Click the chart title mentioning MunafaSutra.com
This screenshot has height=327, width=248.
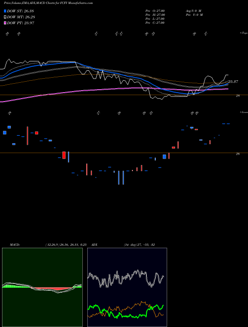[48, 3]
